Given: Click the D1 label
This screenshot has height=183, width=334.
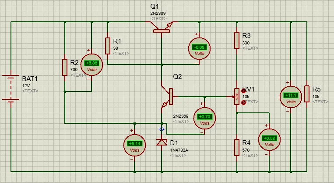Looking at the screenshot, I should pos(174,143).
